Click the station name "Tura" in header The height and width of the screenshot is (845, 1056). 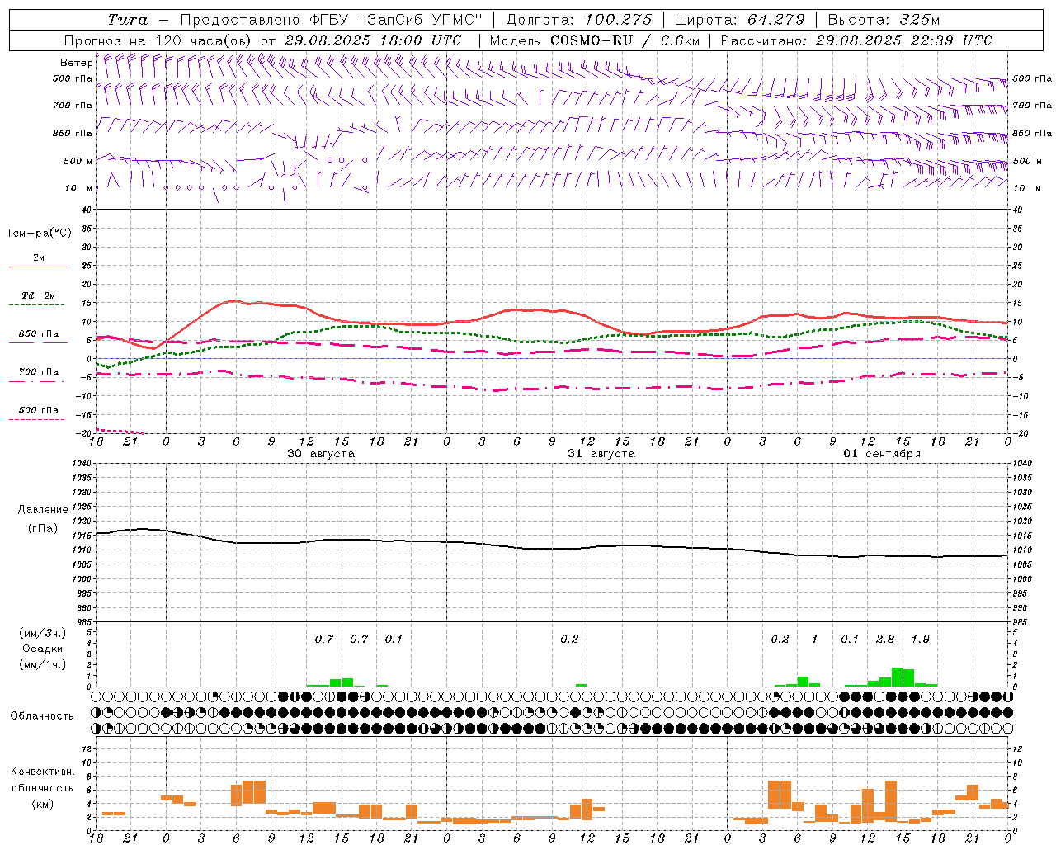pos(128,20)
